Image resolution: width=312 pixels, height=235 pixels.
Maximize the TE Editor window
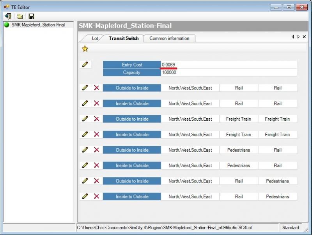[289, 7]
